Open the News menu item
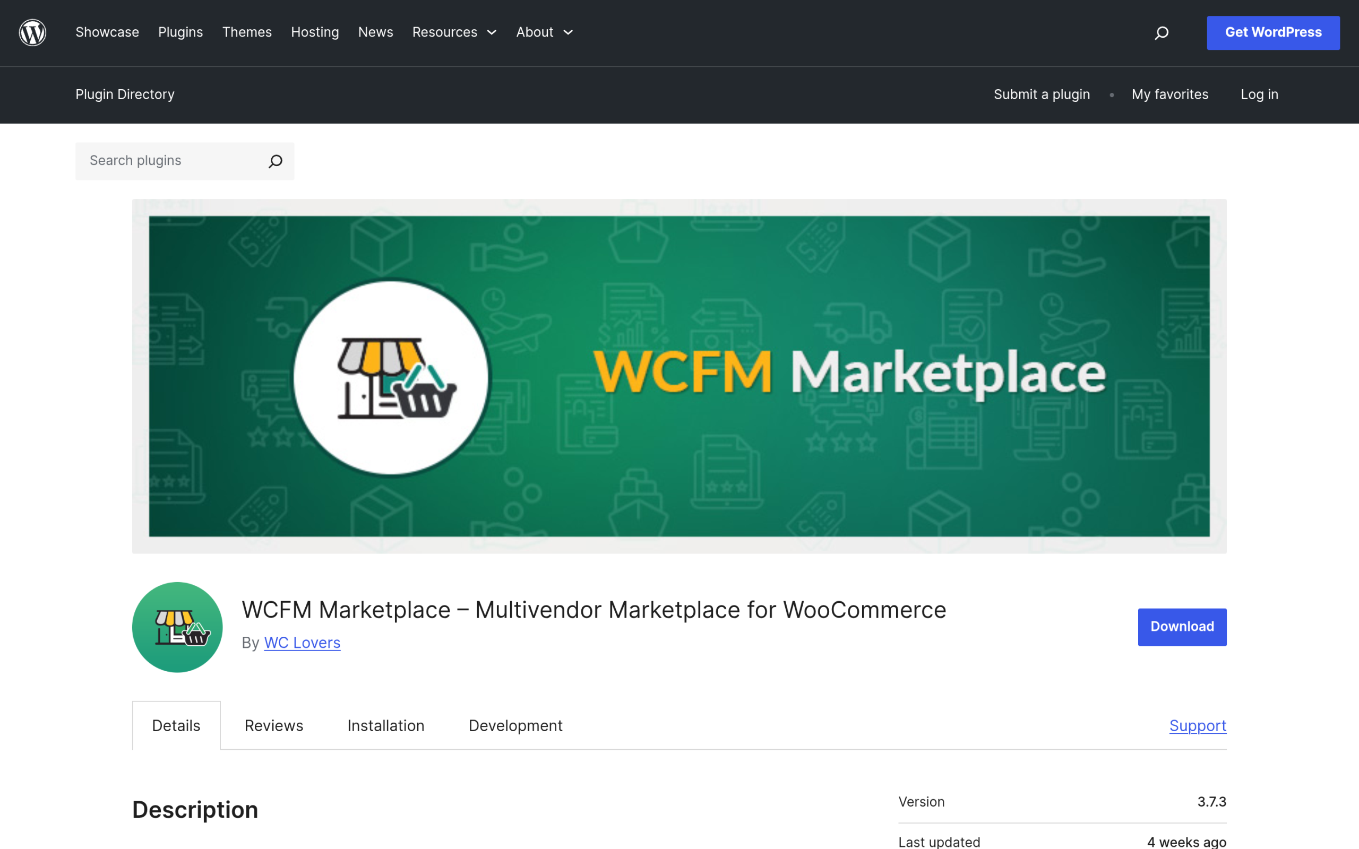 376,32
